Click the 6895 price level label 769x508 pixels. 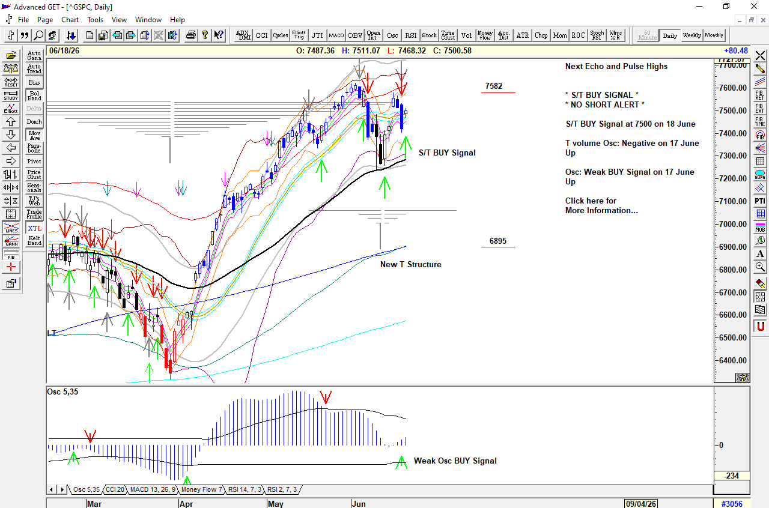coord(497,241)
